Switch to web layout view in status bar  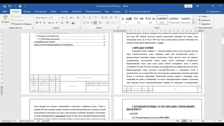(191, 121)
